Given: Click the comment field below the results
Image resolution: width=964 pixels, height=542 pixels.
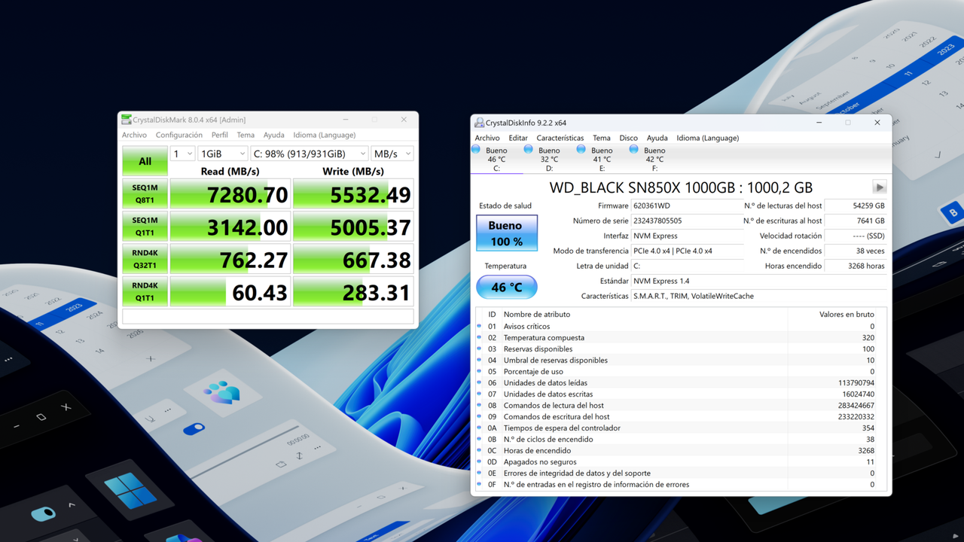Looking at the screenshot, I should point(267,317).
